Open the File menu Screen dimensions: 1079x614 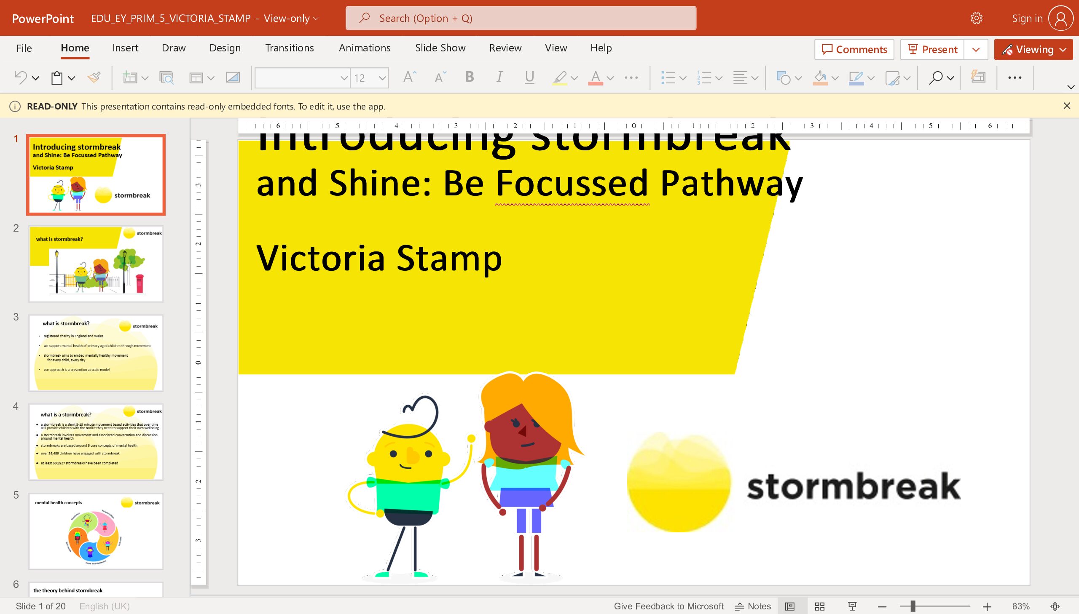[24, 48]
